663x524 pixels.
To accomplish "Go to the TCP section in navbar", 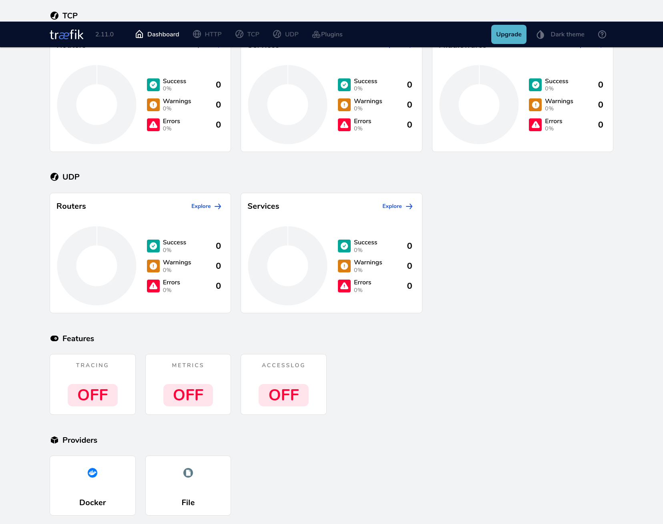I will pos(247,34).
